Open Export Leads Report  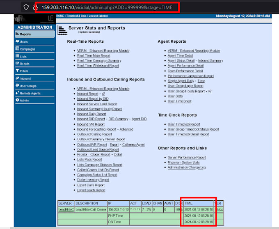[x=91, y=190]
